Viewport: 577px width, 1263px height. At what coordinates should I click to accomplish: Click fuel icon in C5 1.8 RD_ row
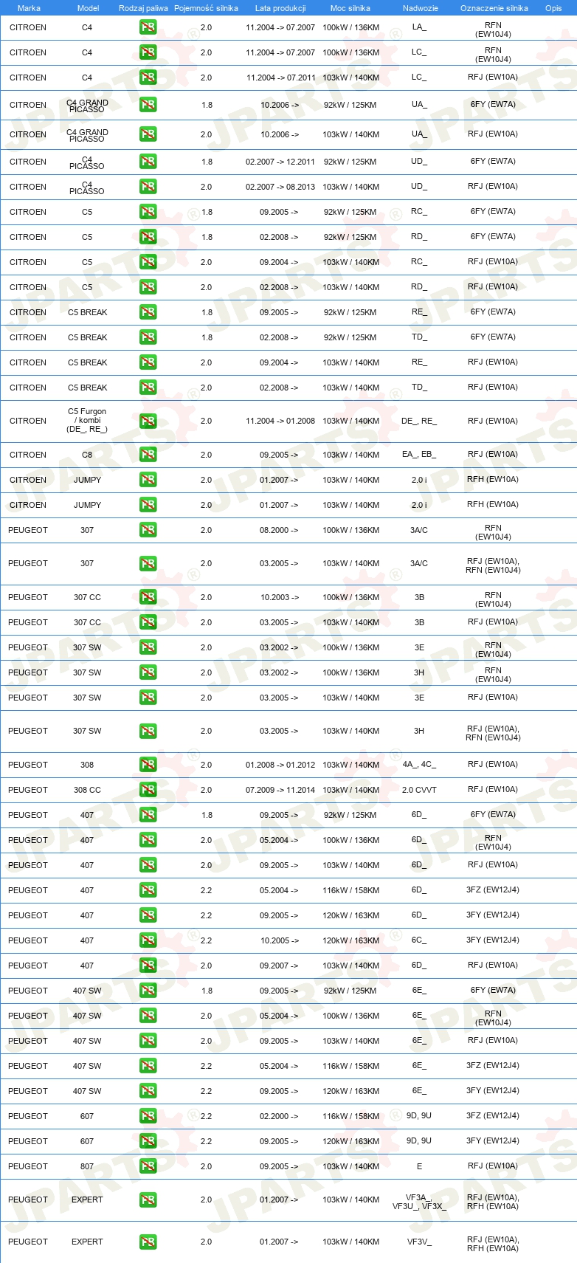pyautogui.click(x=148, y=237)
